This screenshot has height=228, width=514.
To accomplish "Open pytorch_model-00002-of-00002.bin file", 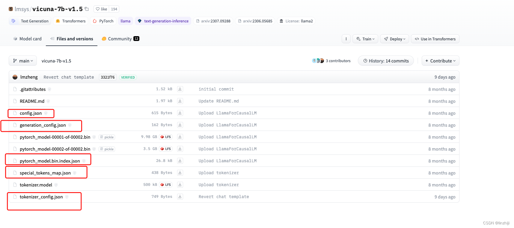I will pos(55,149).
